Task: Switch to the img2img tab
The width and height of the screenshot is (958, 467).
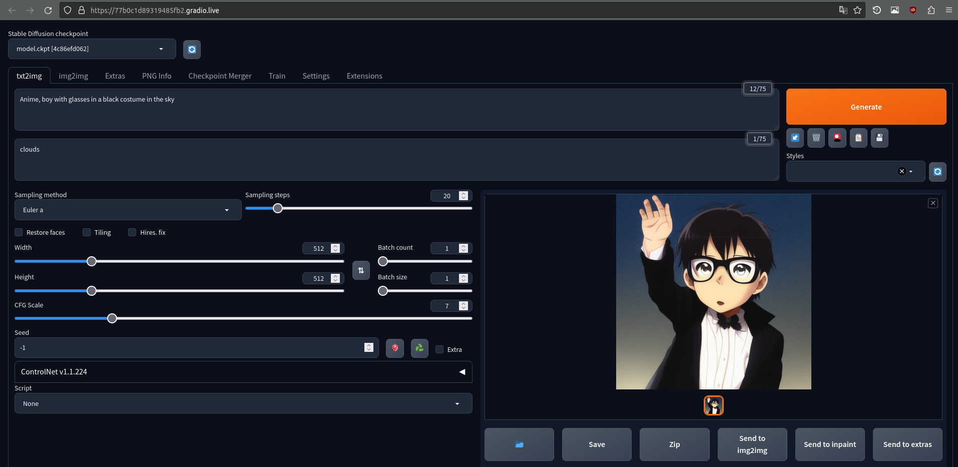Action: click(x=73, y=76)
